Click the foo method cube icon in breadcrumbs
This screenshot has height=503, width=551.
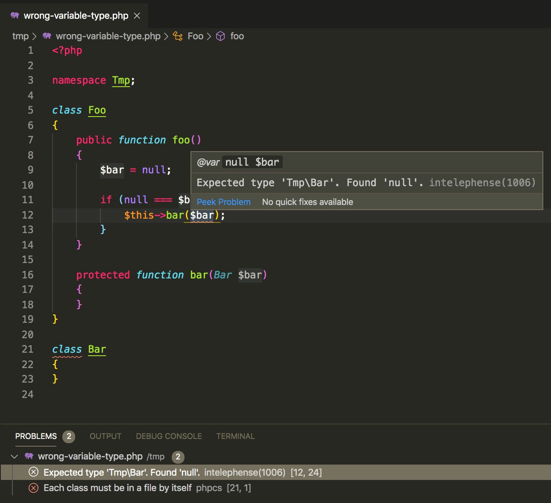pyautogui.click(x=220, y=36)
